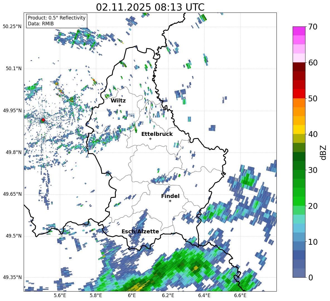
Task: Click the 60 colorbar tick label
Action: (312, 63)
